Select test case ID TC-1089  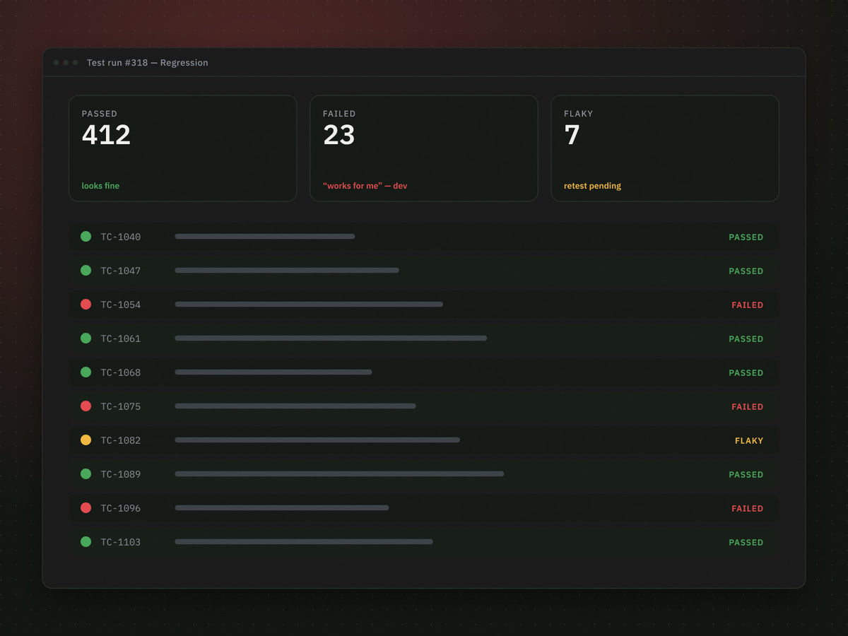coord(121,474)
